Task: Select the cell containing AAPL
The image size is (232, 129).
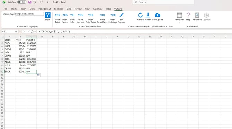Action: click(10, 43)
